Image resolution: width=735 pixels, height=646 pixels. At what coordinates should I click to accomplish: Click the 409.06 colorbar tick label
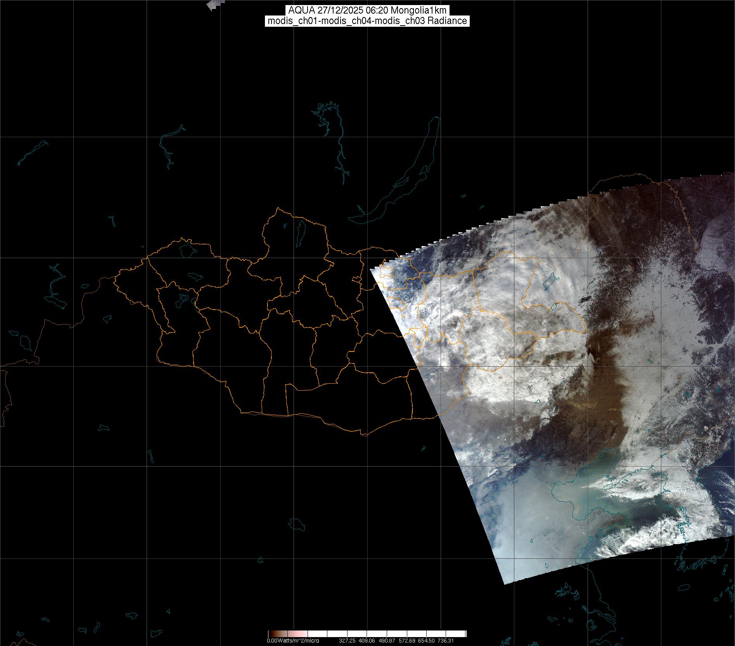(367, 641)
